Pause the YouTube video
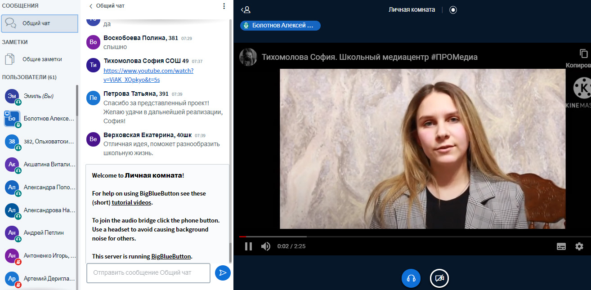591x290 pixels. pyautogui.click(x=248, y=246)
